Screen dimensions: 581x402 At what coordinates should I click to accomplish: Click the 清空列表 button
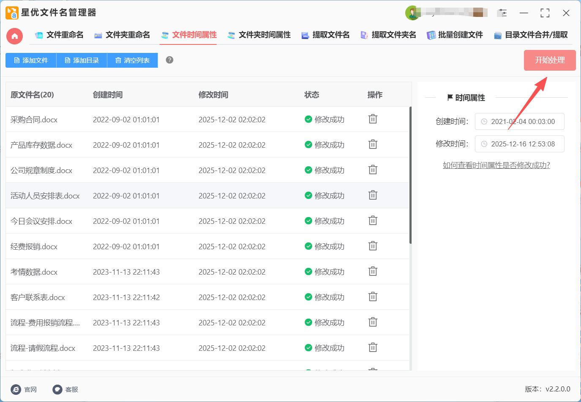pos(132,61)
